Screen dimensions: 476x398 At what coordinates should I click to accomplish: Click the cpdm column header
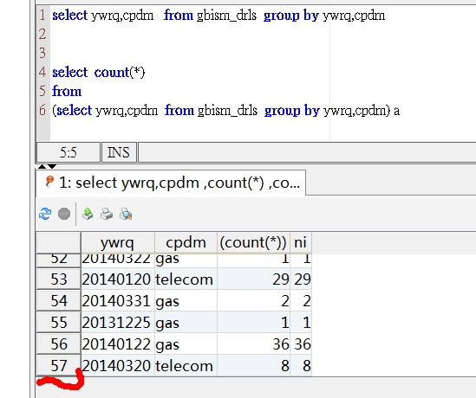pos(186,242)
